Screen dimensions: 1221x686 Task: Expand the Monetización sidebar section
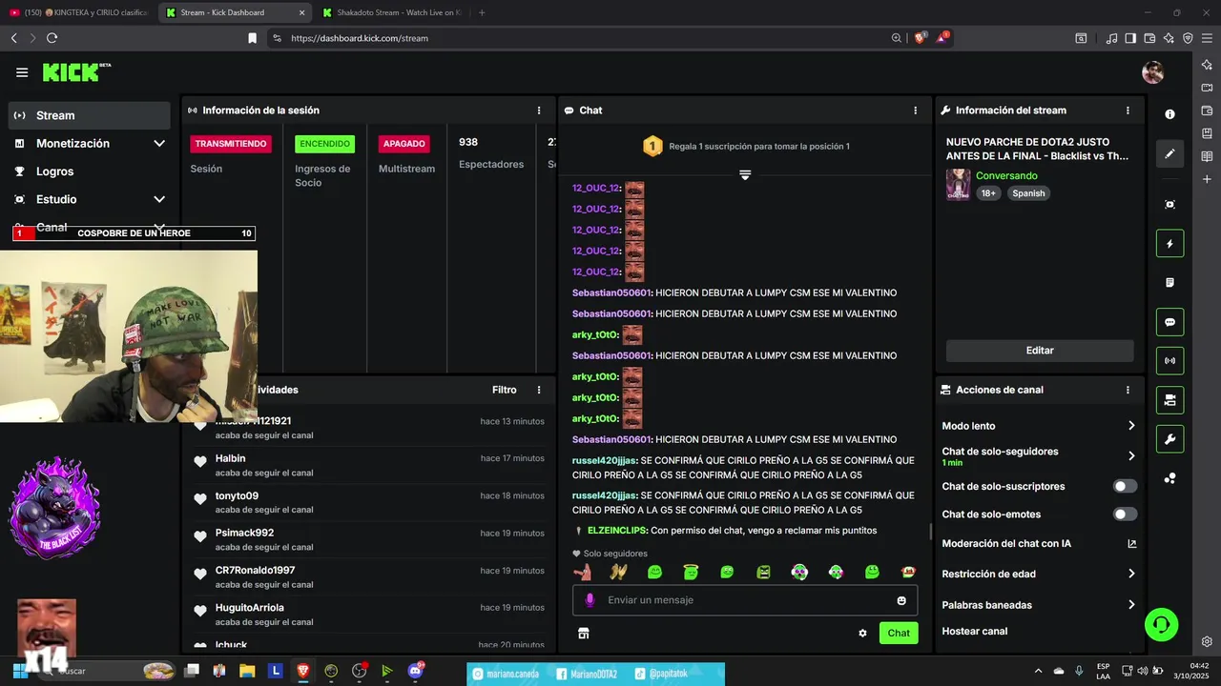(x=159, y=143)
